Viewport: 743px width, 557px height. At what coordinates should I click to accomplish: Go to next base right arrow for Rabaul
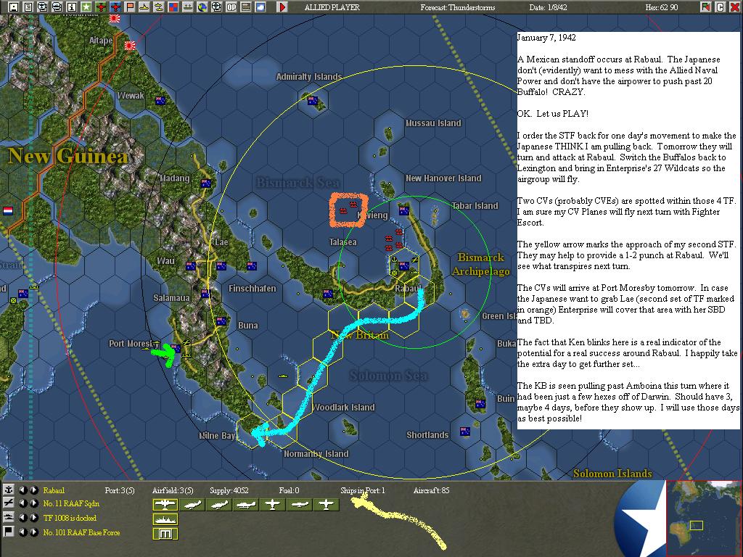pos(33,490)
